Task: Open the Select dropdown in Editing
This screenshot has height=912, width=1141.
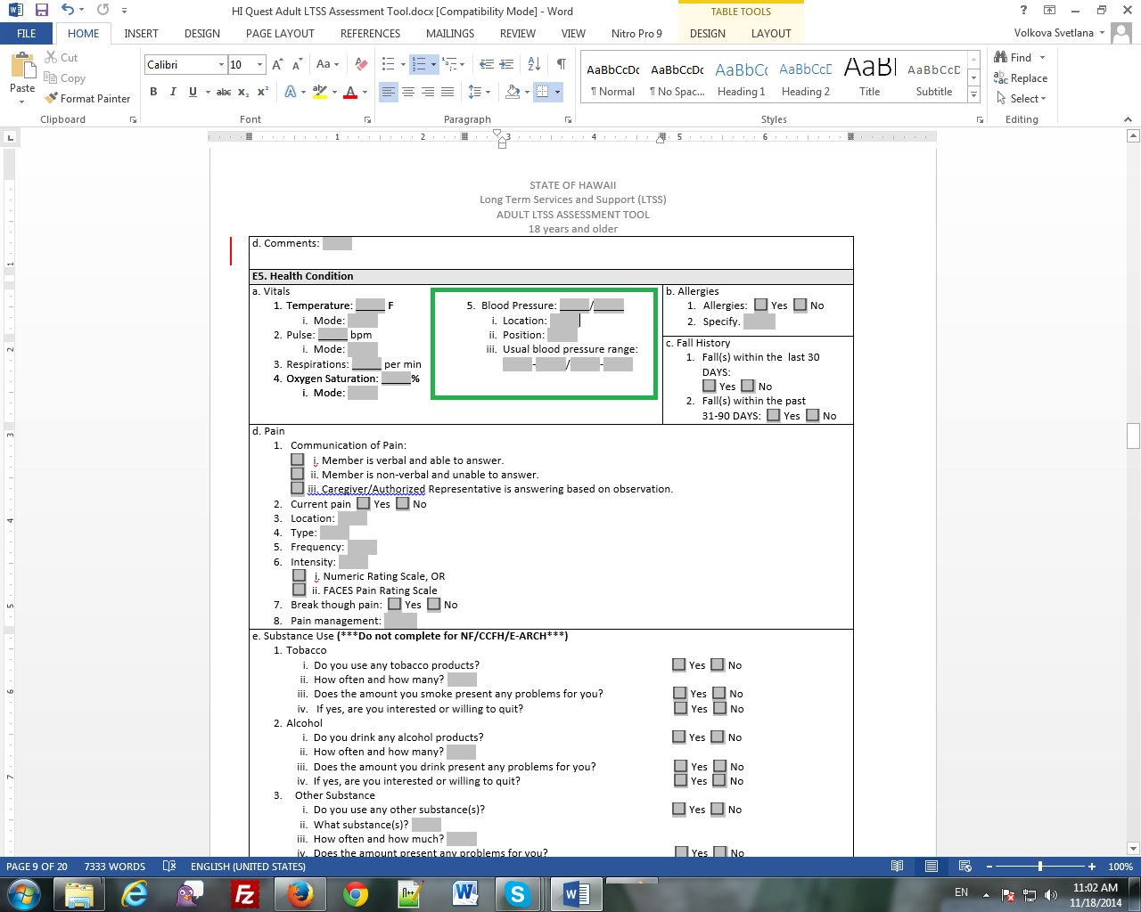Action: pyautogui.click(x=1043, y=99)
